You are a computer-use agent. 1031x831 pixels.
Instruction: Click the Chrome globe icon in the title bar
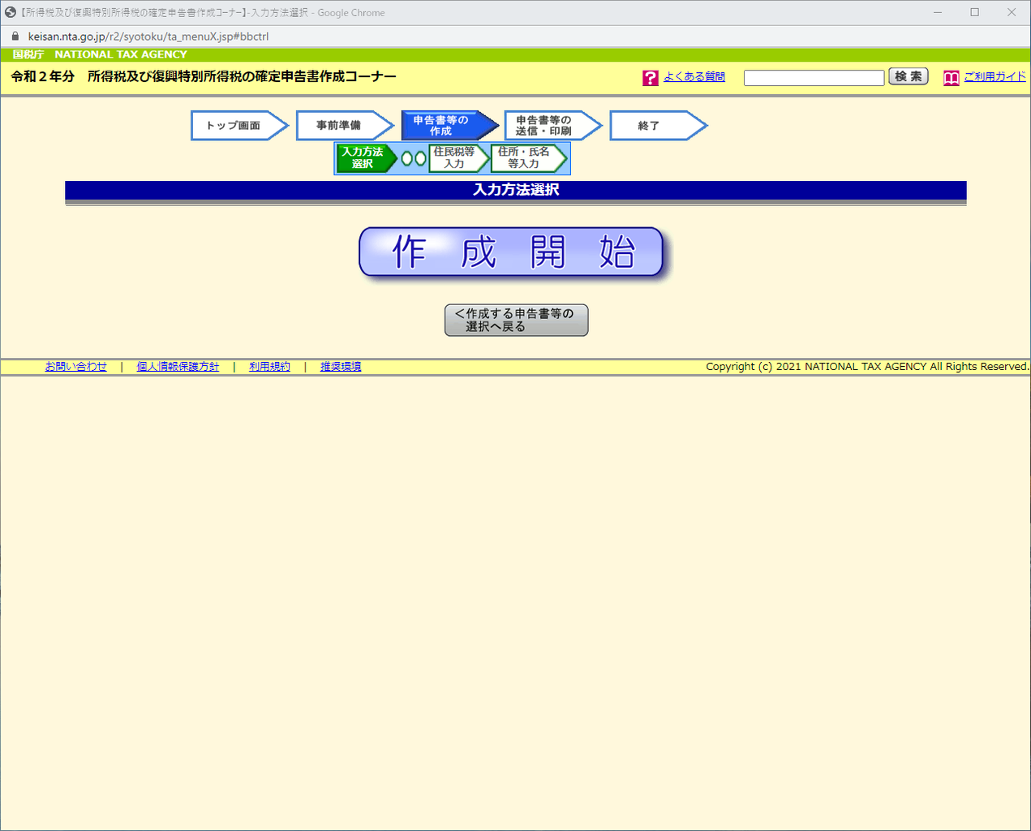pyautogui.click(x=11, y=12)
